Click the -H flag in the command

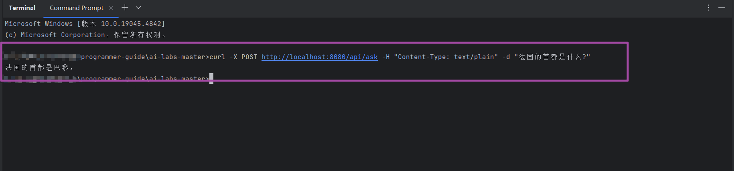coord(385,57)
